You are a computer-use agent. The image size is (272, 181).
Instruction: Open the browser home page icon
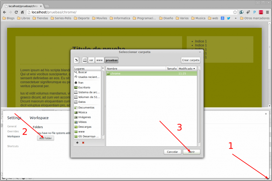22,12
